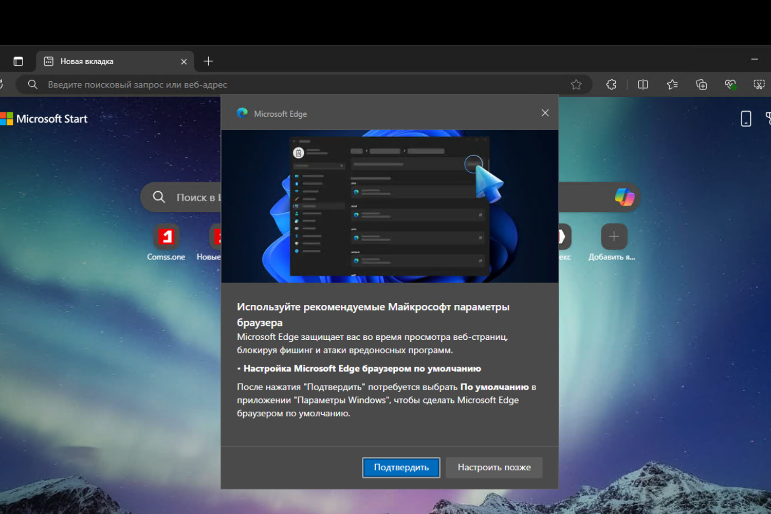Screen dimensions: 771x514
Task: Start a web capture screenshot
Action: (x=759, y=85)
